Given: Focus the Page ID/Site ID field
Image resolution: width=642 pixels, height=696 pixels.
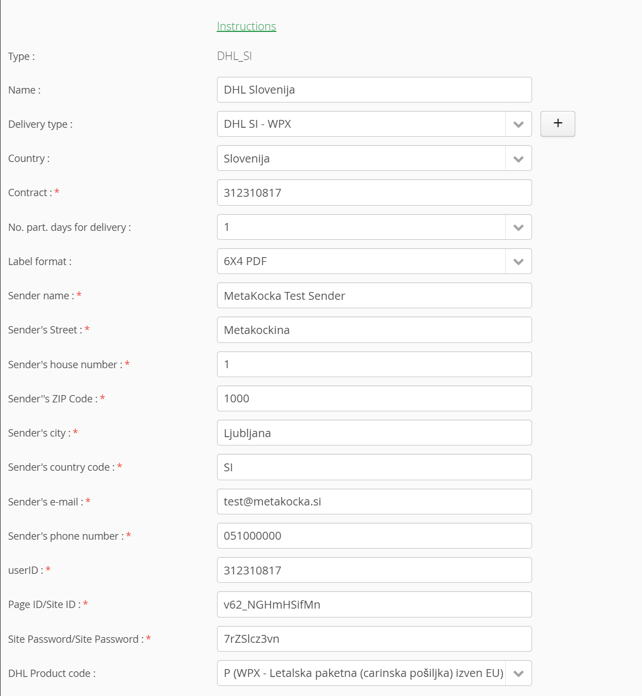Looking at the screenshot, I should pyautogui.click(x=374, y=604).
